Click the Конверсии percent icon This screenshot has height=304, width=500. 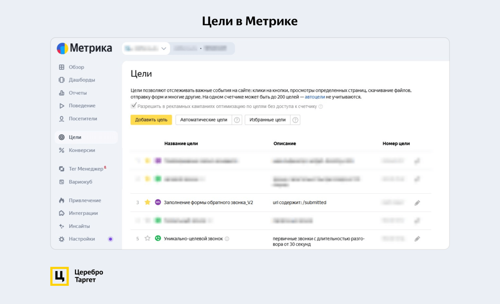[x=62, y=151]
